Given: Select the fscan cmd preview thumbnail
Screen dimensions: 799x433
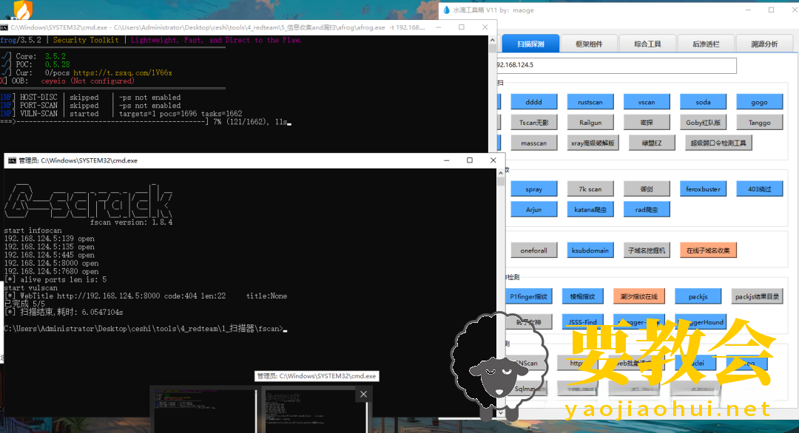Looking at the screenshot, I should (x=314, y=411).
